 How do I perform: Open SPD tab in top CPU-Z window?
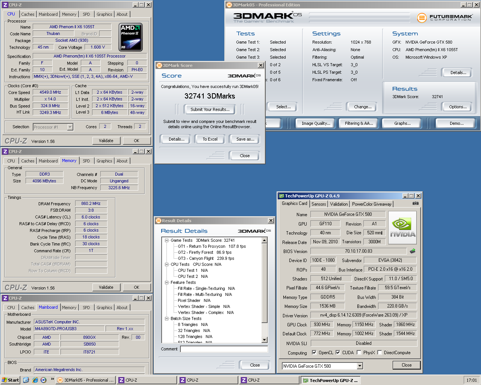[x=86, y=14]
